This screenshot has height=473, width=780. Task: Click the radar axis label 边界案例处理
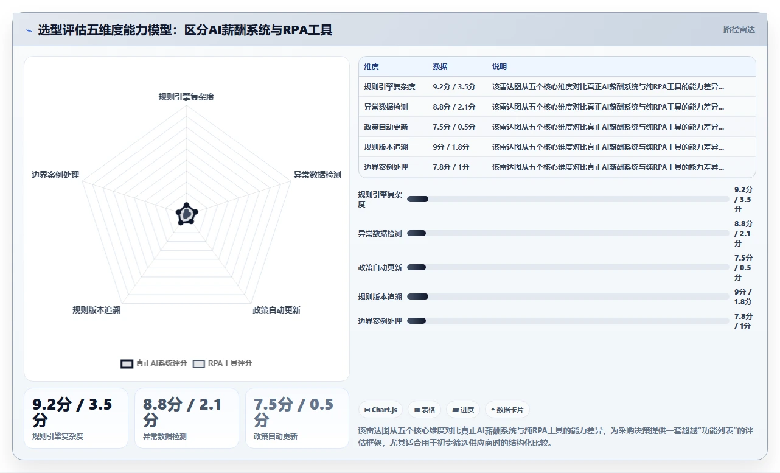(55, 175)
